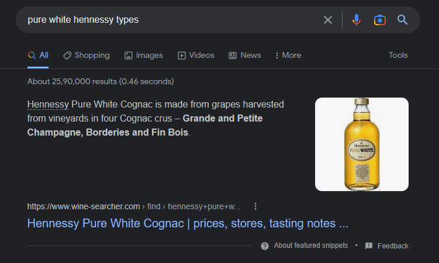Screen dimensions: 439x263
Task: Click the magnifying glass search button
Action: pyautogui.click(x=402, y=20)
